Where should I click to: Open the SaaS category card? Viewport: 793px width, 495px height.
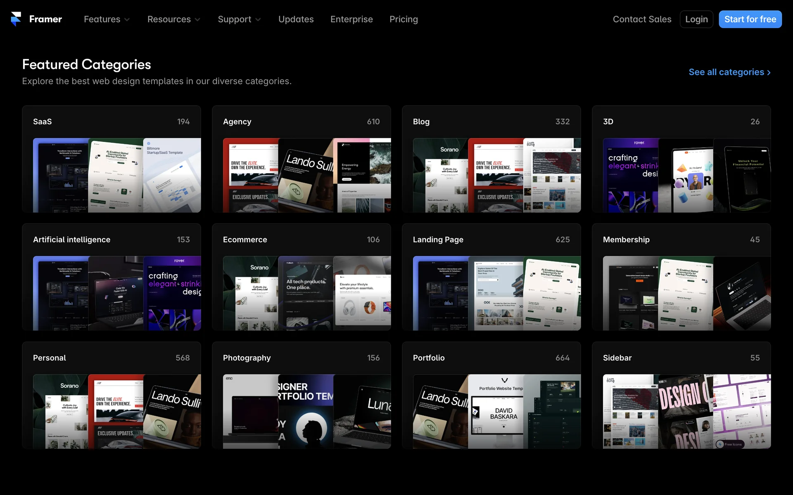(x=112, y=159)
